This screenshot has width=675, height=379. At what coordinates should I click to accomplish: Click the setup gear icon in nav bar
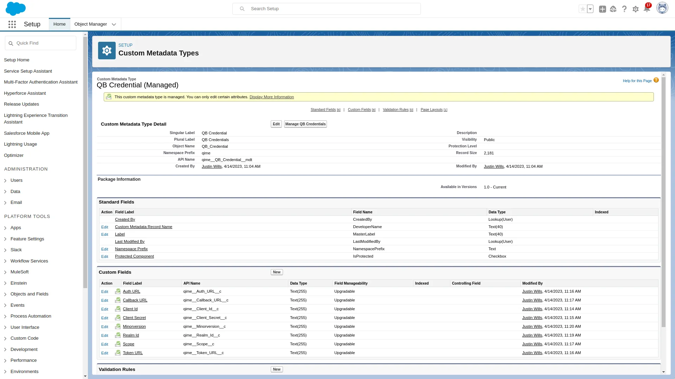(635, 9)
